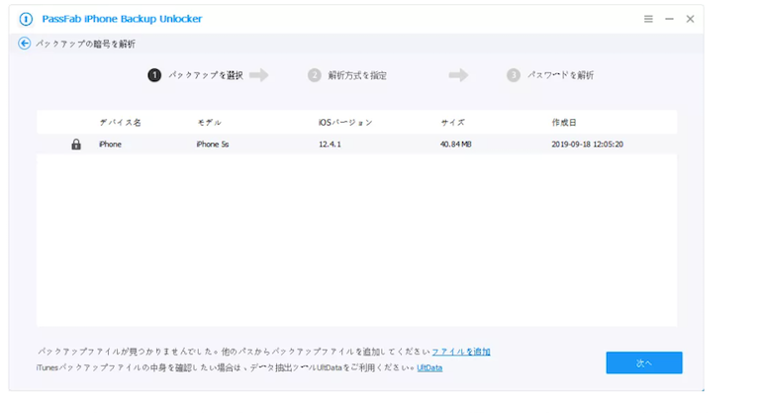
Task: Open the UltData link
Action: coord(429,367)
